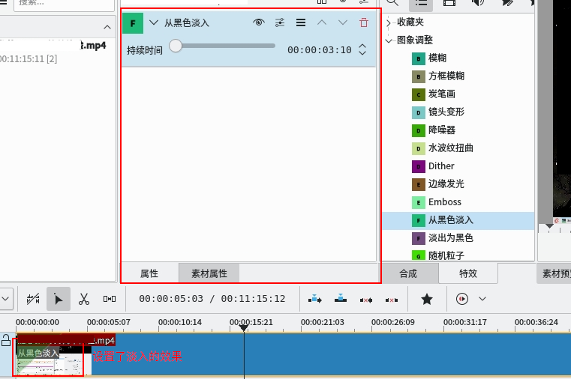
Task: Toggle the track lock icon
Action: click(6, 341)
